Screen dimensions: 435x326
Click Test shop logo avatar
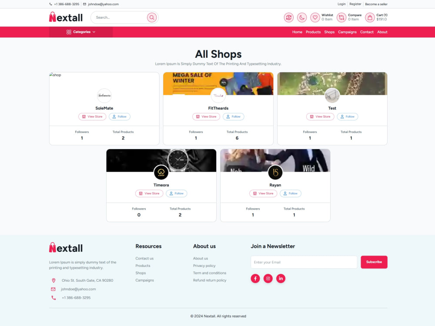pos(332,95)
